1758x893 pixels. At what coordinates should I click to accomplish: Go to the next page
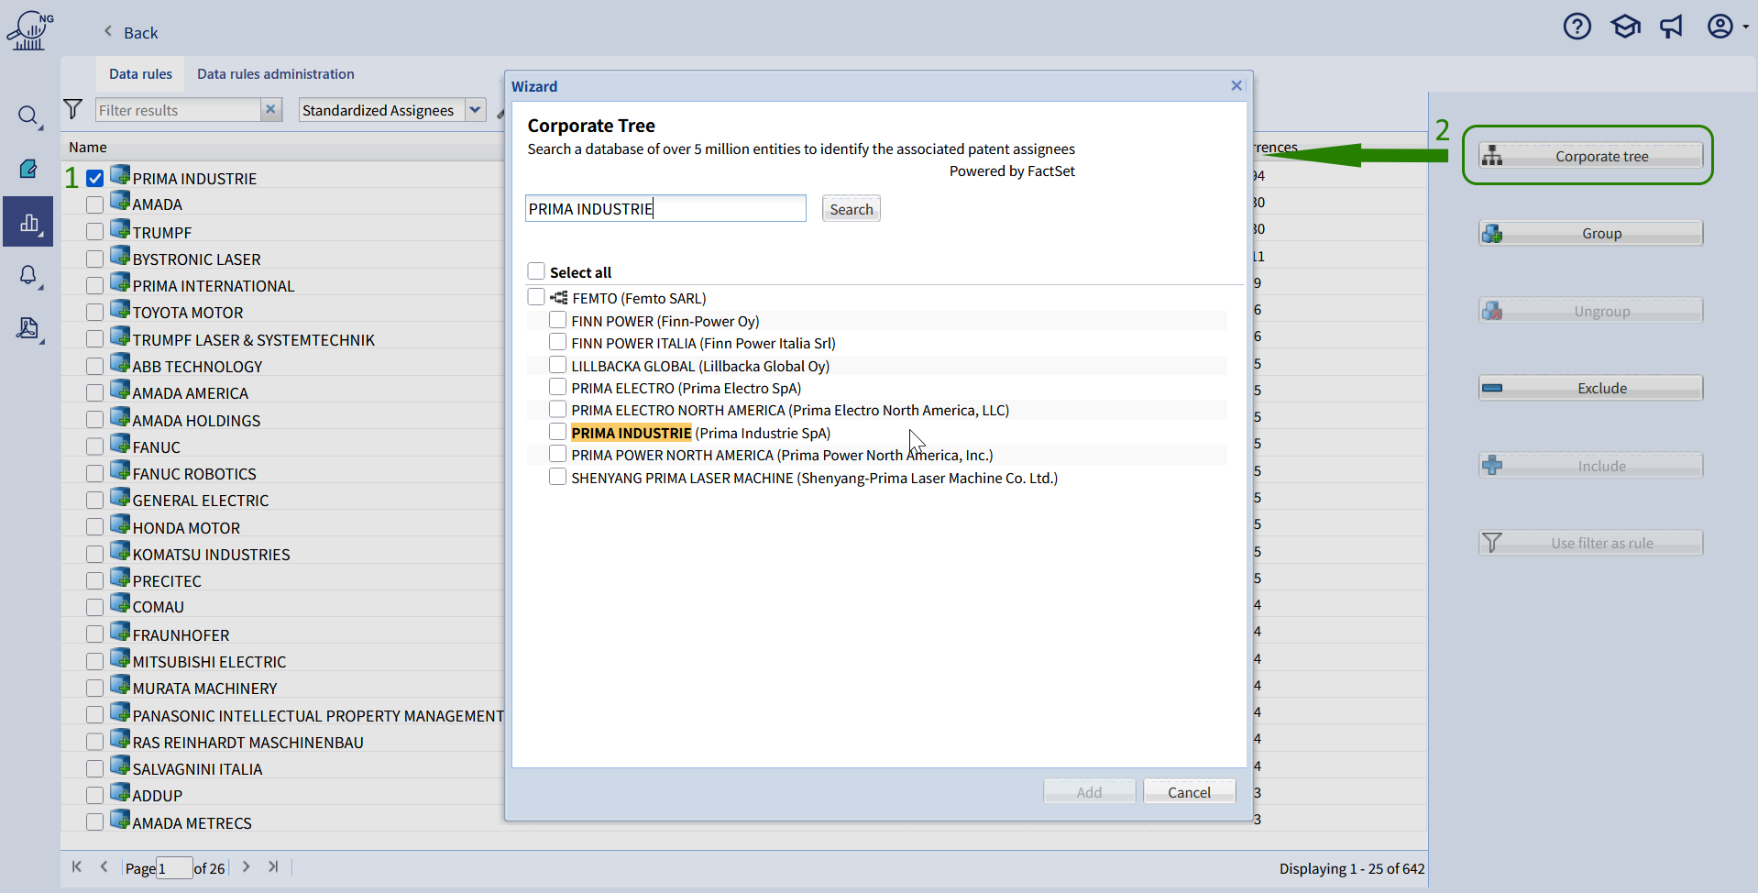point(246,866)
